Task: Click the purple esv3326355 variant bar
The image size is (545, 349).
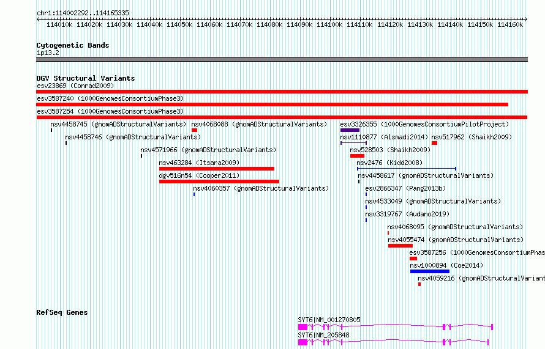Action: pyautogui.click(x=350, y=130)
